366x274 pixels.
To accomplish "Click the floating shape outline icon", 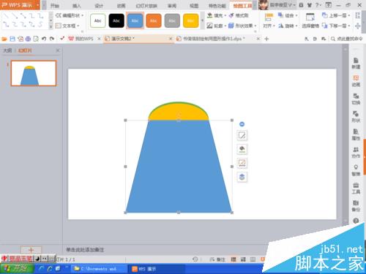I will coord(242,163).
